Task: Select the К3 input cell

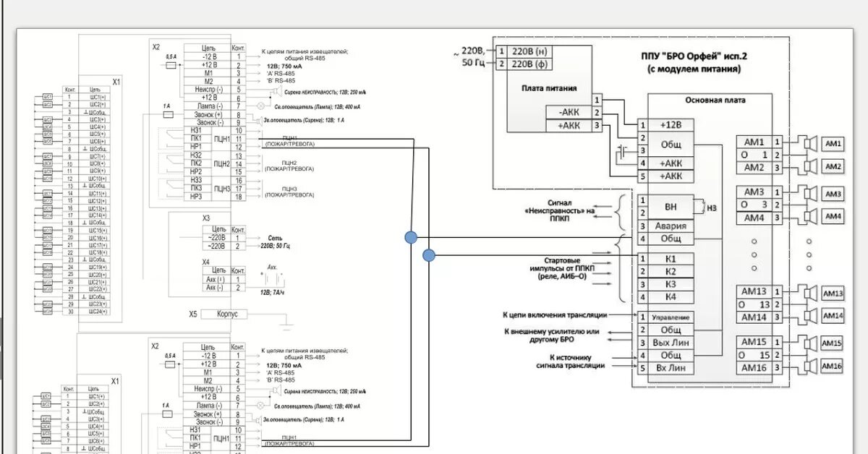Action: click(x=671, y=283)
